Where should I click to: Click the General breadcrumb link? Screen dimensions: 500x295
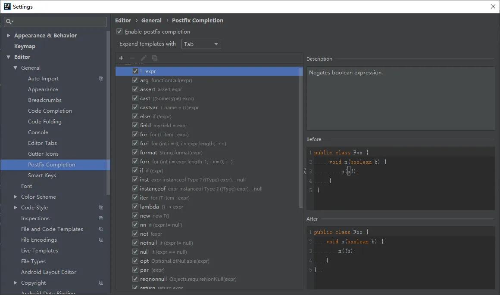(151, 20)
